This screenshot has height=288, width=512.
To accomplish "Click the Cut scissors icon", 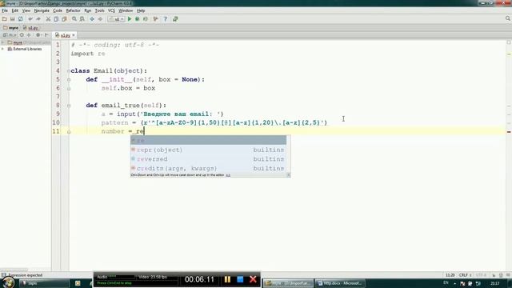I will (48, 19).
